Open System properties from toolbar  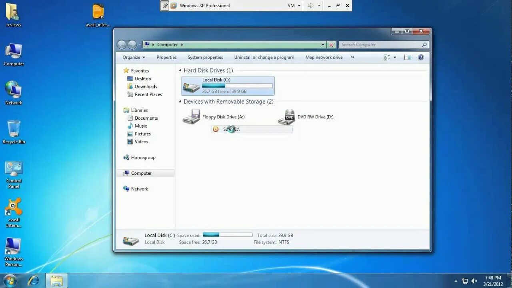coord(205,57)
